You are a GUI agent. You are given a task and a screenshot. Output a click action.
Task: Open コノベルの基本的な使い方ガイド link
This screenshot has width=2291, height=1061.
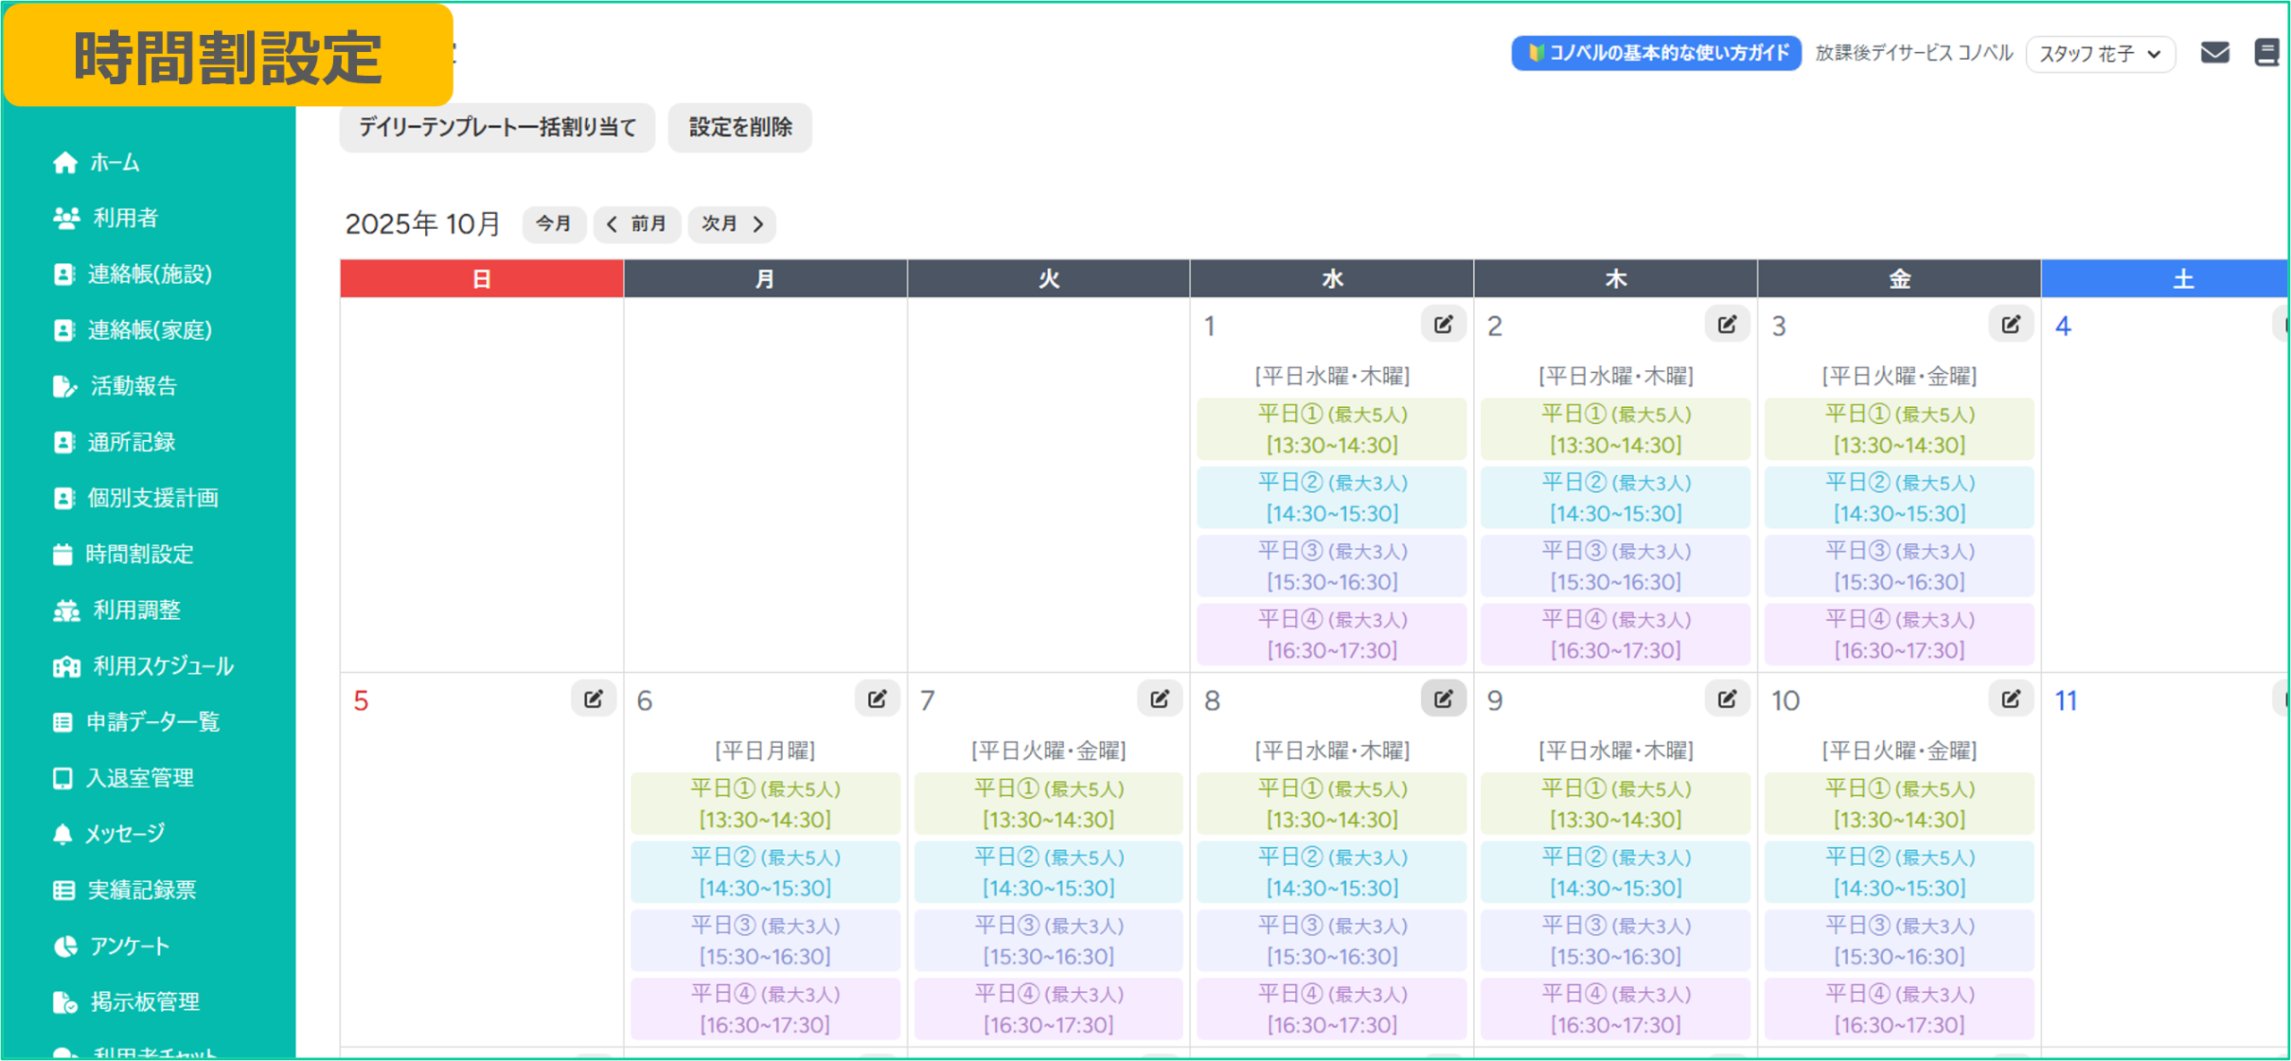(1656, 53)
